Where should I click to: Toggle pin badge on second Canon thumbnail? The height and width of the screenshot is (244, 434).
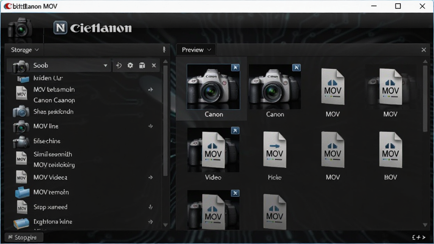point(296,67)
